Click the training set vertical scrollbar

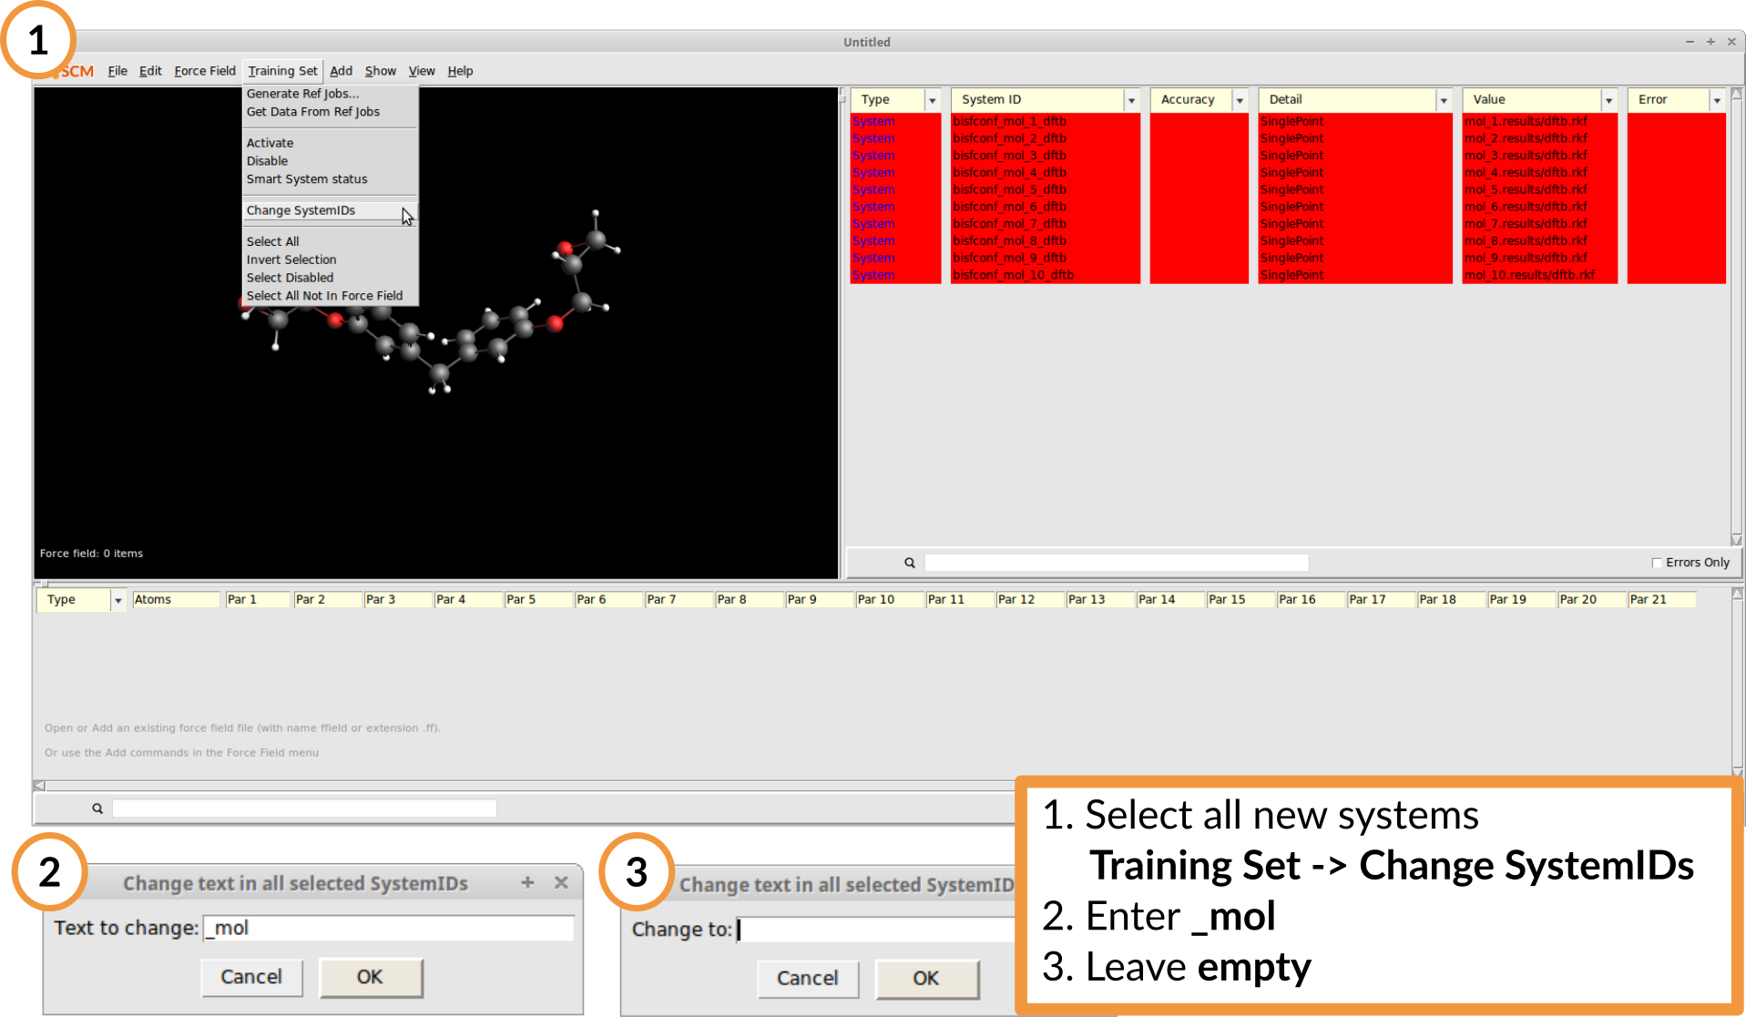(x=1737, y=316)
